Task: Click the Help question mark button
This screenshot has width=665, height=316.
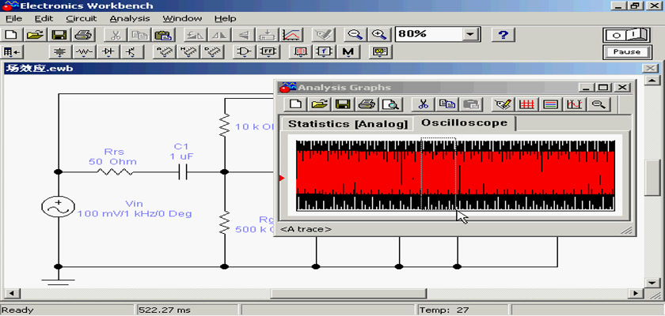Action: (504, 35)
